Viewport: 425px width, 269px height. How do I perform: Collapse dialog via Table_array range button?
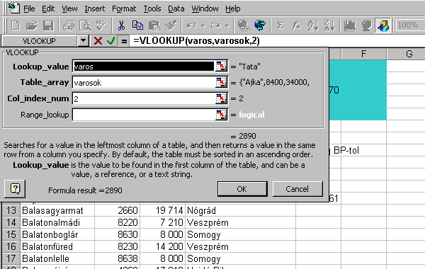tap(221, 82)
